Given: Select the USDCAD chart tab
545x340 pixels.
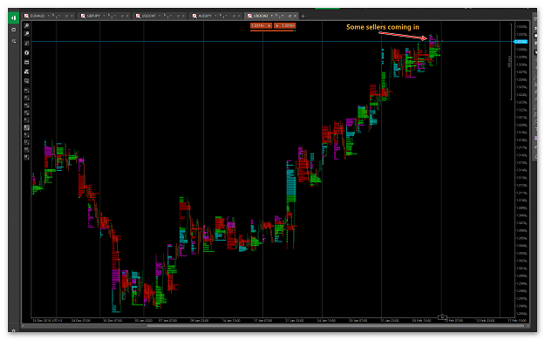Looking at the screenshot, I should click(x=261, y=16).
